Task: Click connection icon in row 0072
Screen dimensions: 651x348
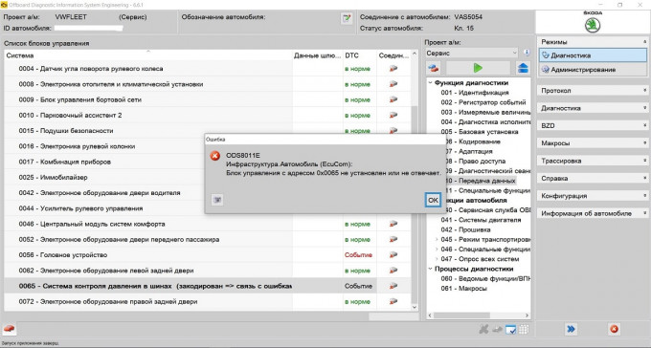Action: pyautogui.click(x=393, y=301)
